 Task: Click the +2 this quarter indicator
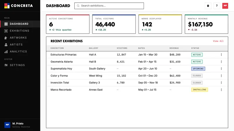61,30
